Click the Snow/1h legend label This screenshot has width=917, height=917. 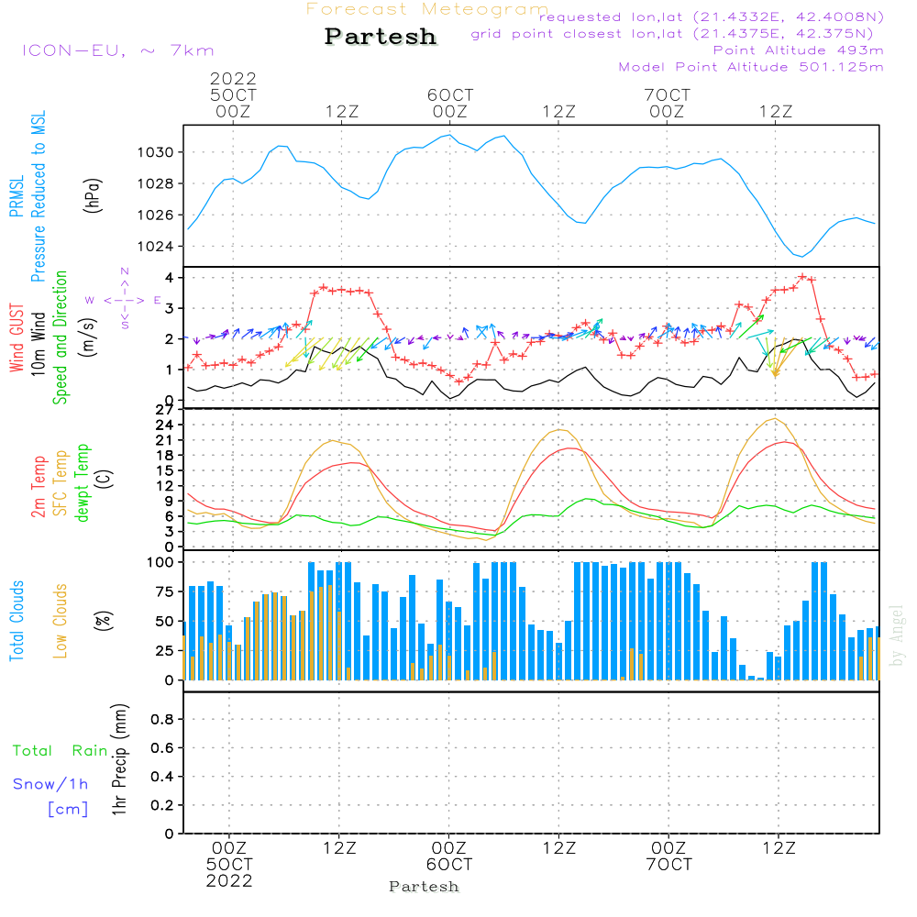(50, 784)
